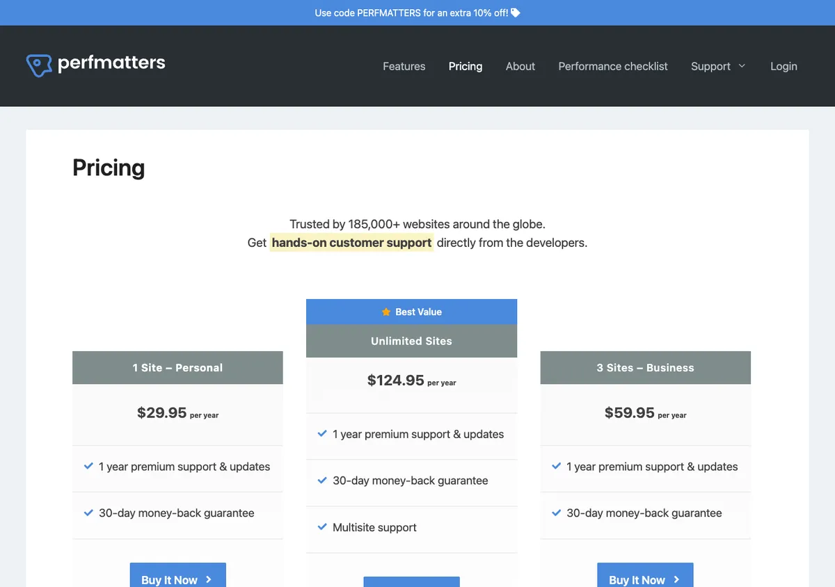The image size is (835, 587).
Task: Click the $124.95 per year price
Action: click(411, 380)
